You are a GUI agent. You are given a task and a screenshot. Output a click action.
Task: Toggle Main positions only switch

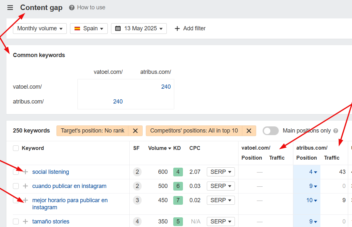click(x=271, y=131)
